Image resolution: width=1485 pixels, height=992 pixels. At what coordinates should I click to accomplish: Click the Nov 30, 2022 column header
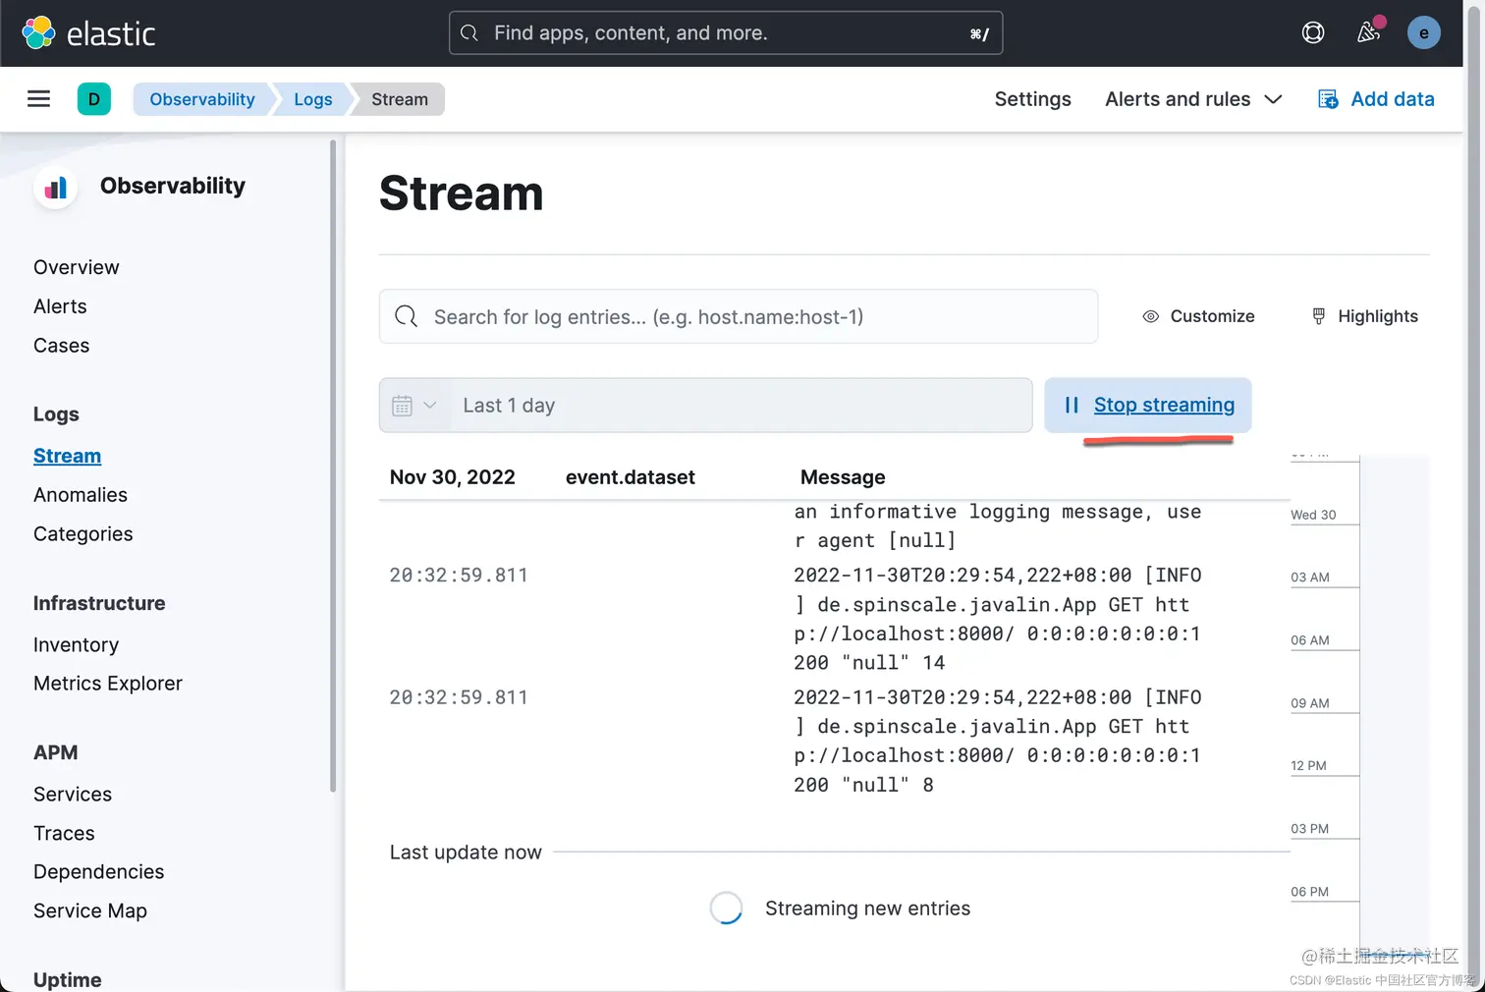coord(453,477)
